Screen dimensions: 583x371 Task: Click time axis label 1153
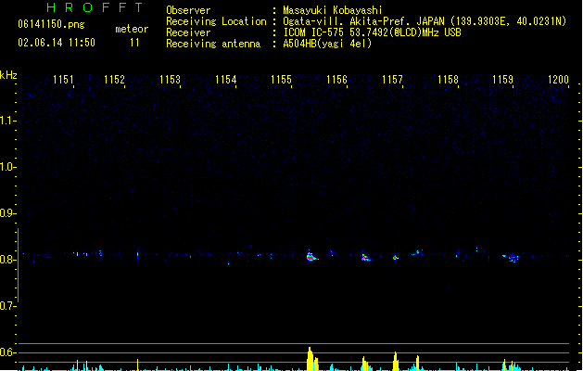tap(170, 80)
